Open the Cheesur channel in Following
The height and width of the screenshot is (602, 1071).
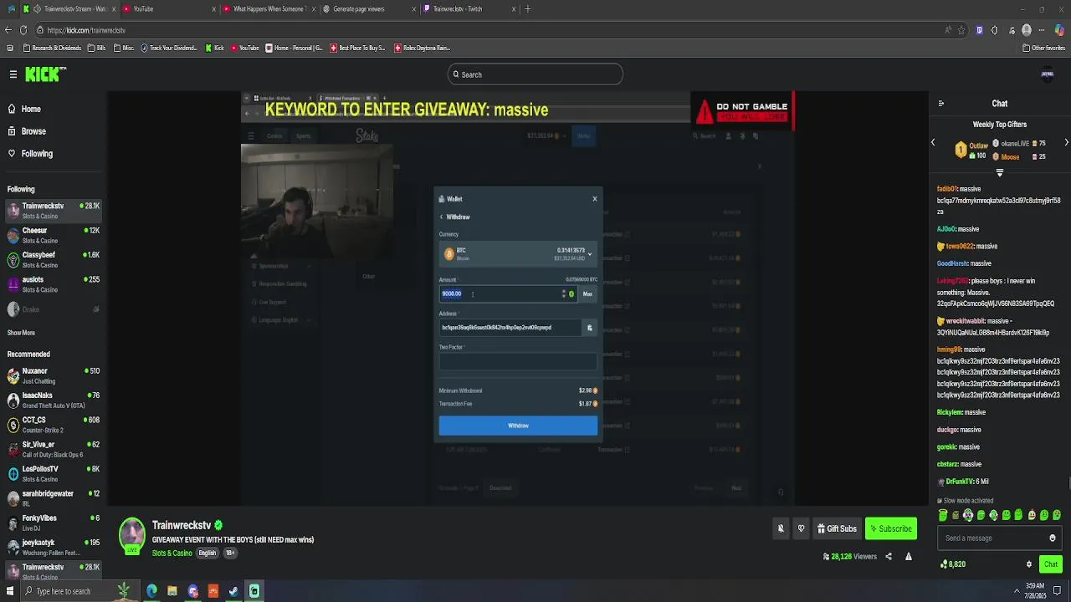[x=53, y=235]
